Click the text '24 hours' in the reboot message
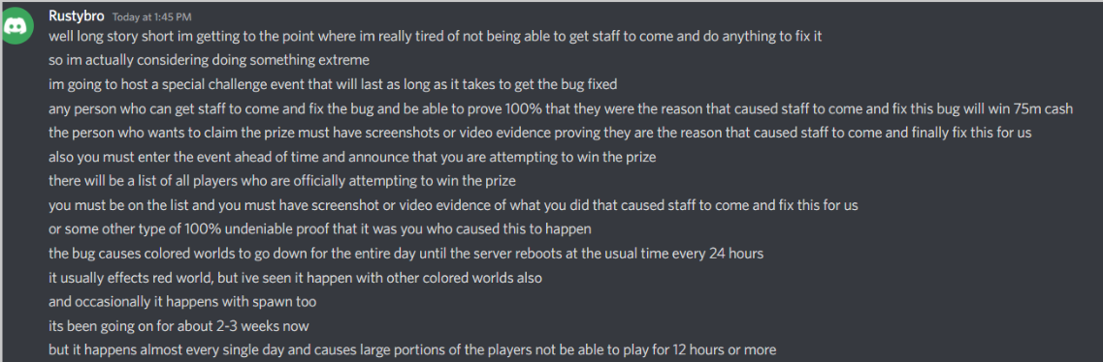Viewport: 1103px width, 362px height. point(739,254)
